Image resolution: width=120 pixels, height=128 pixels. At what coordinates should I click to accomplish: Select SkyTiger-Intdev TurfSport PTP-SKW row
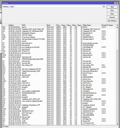pos(59,39)
